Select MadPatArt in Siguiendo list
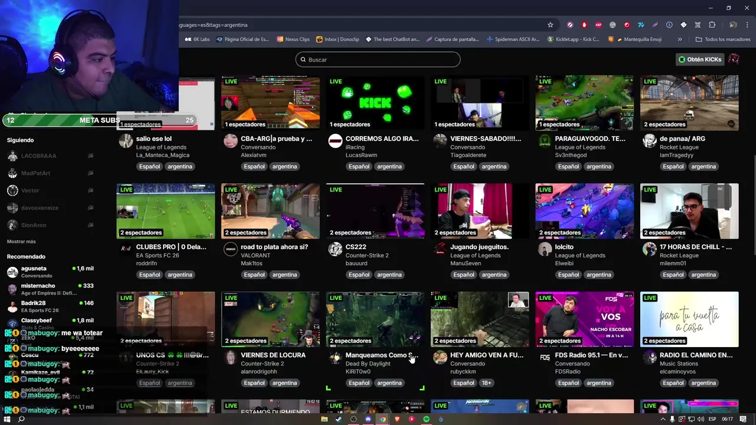Image resolution: width=756 pixels, height=425 pixels. 50,173
